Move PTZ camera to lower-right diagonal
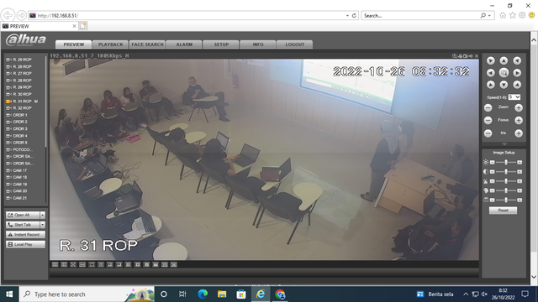 [517, 85]
